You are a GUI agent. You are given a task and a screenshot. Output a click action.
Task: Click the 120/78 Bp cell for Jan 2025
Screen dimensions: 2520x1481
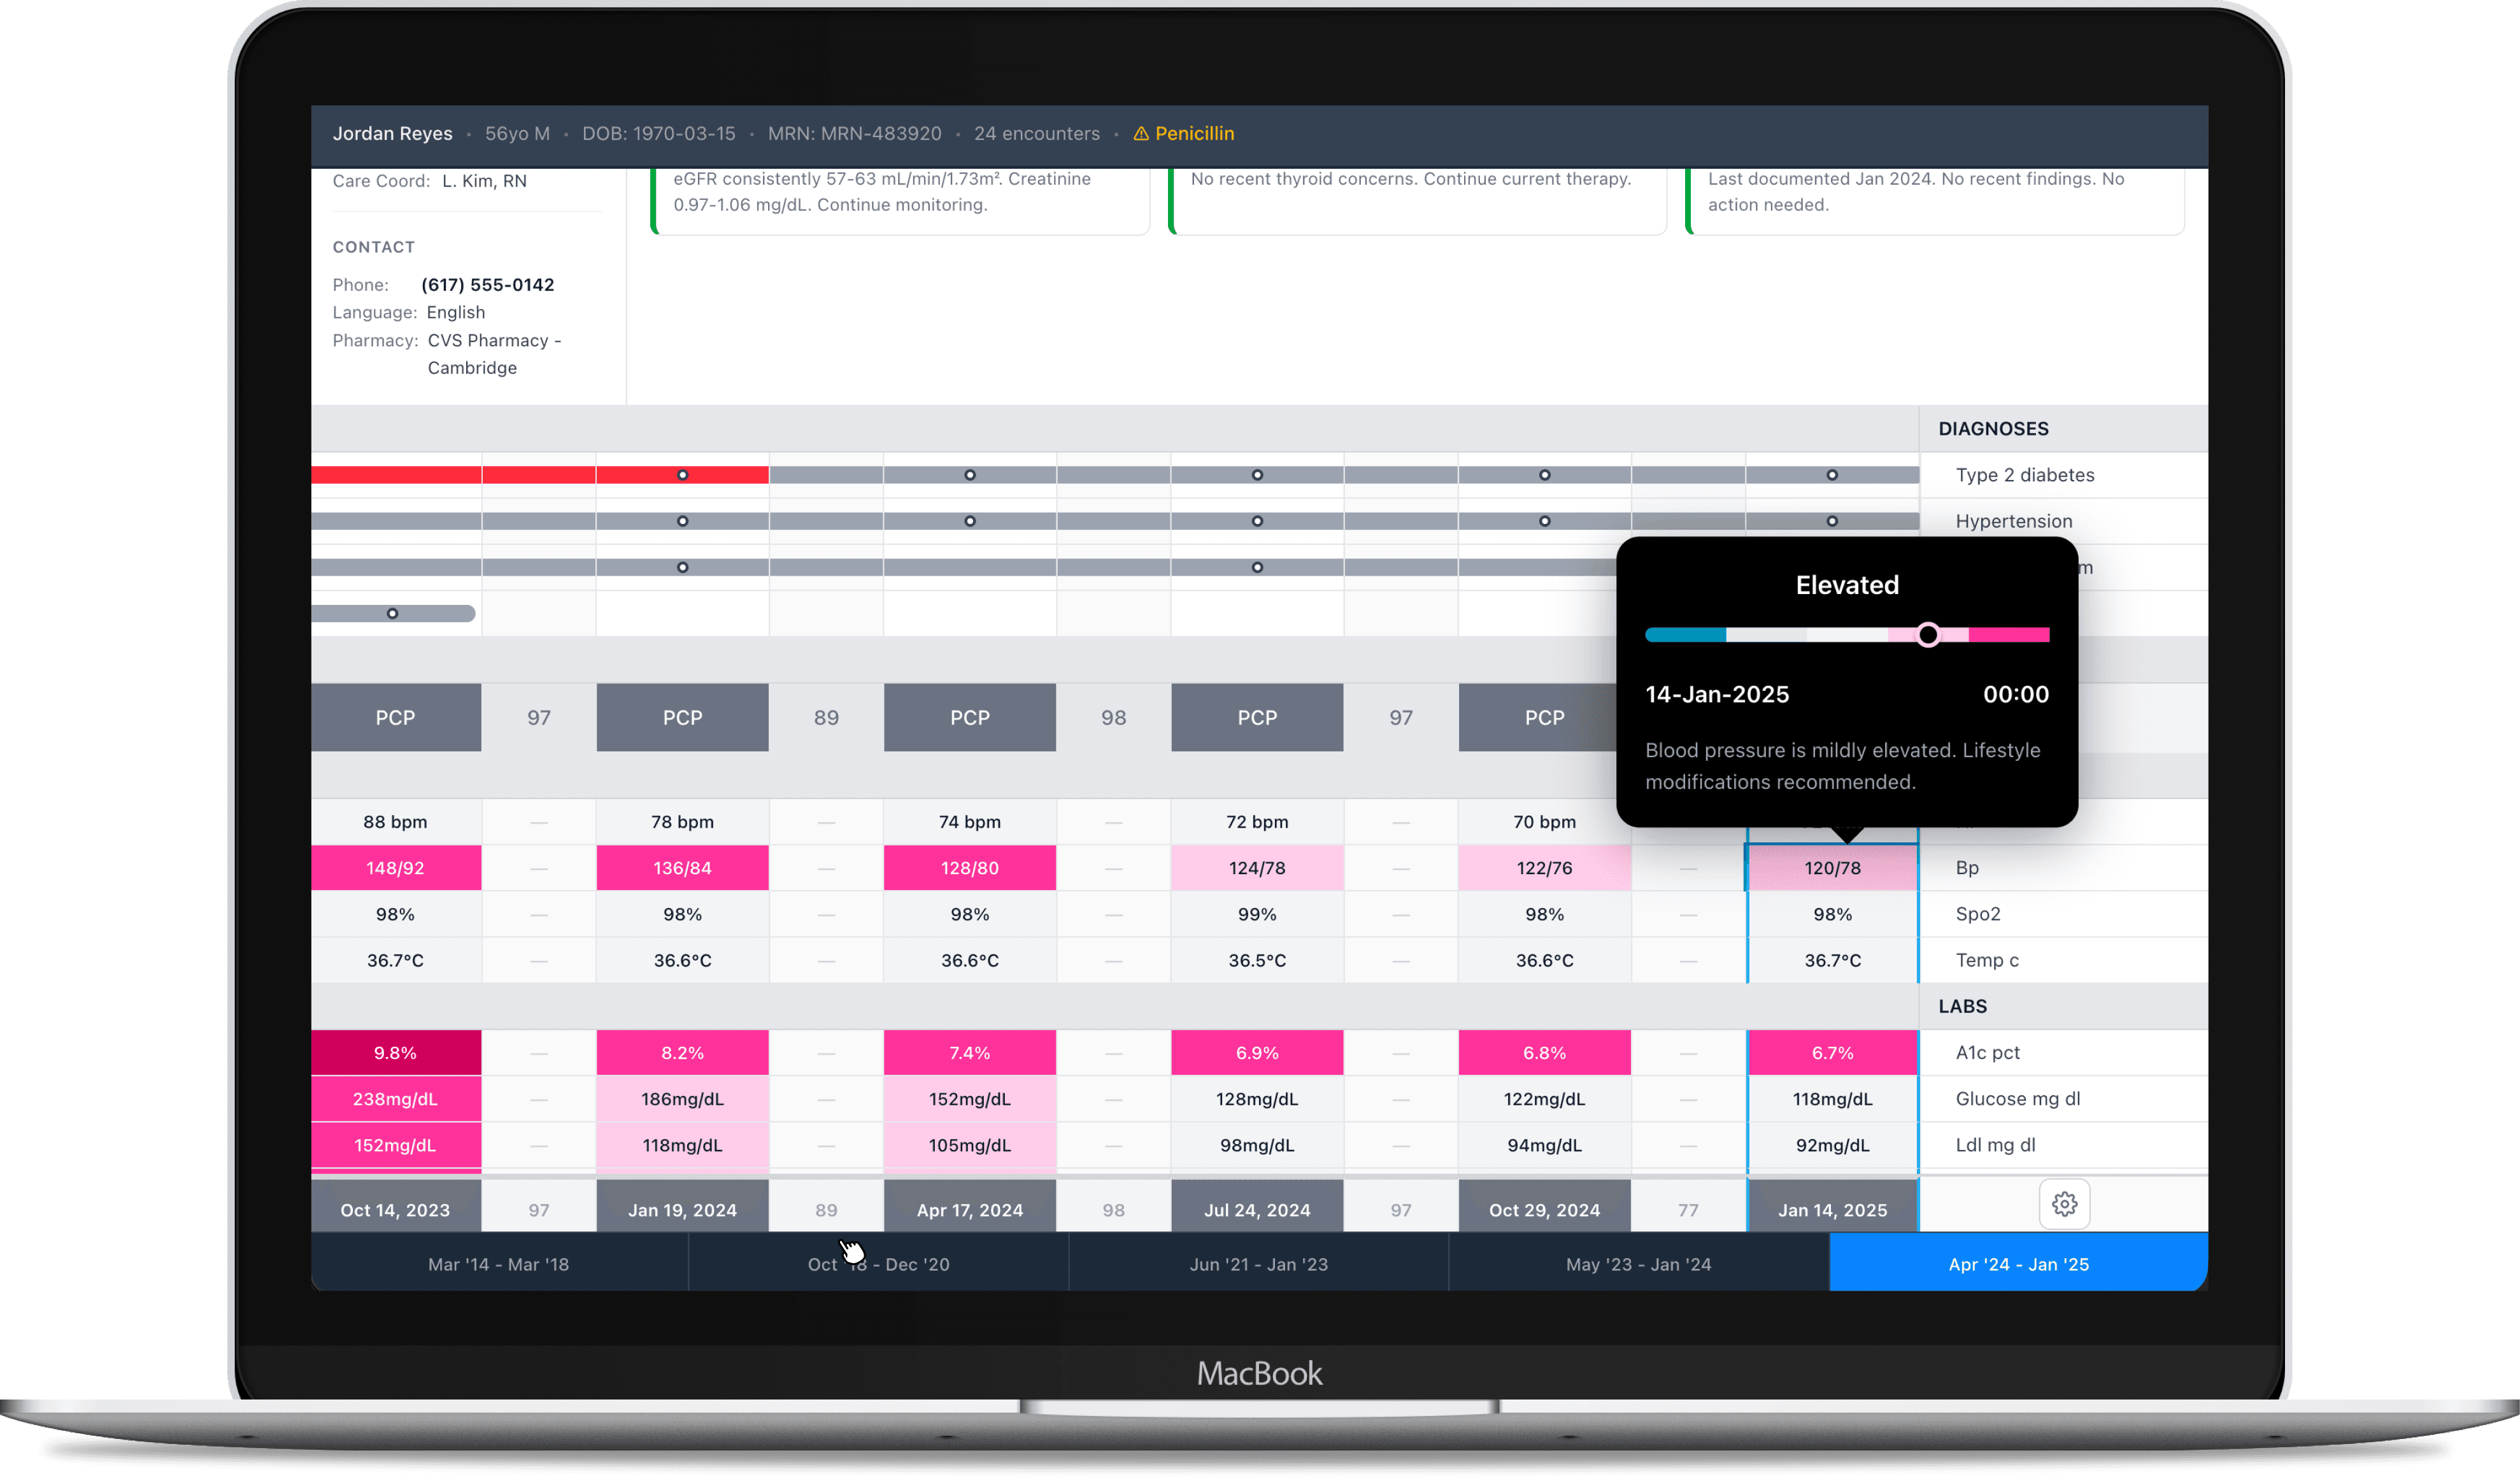(1832, 868)
